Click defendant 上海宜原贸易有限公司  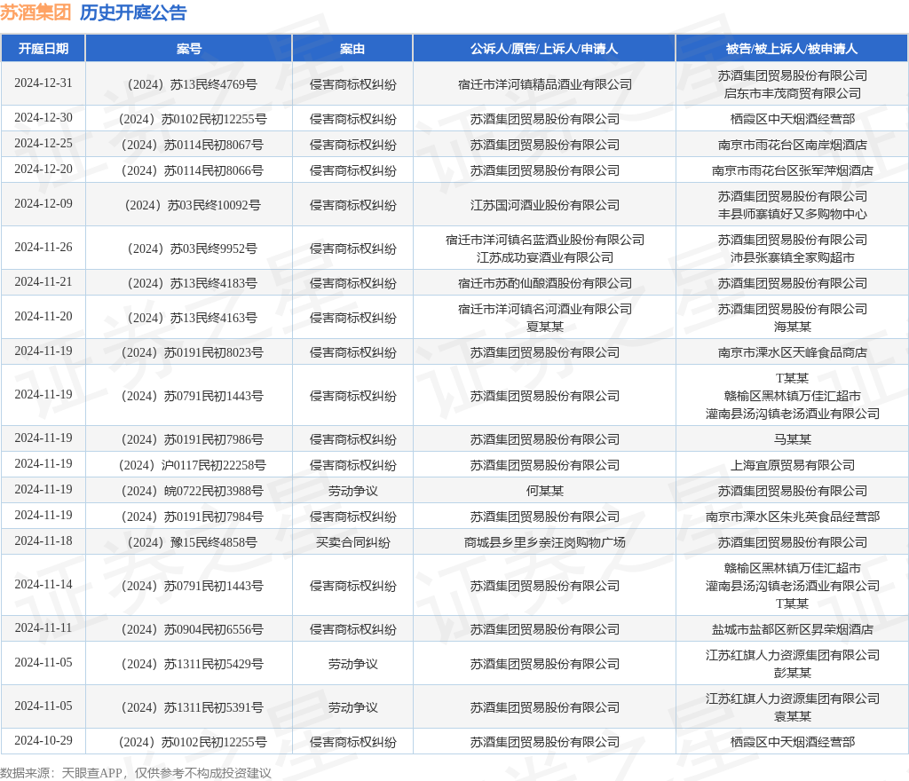point(792,465)
